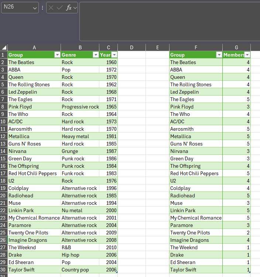Click Twenty One Pilots members value 2
Viewport: 260px width, 277px height.
236,233
